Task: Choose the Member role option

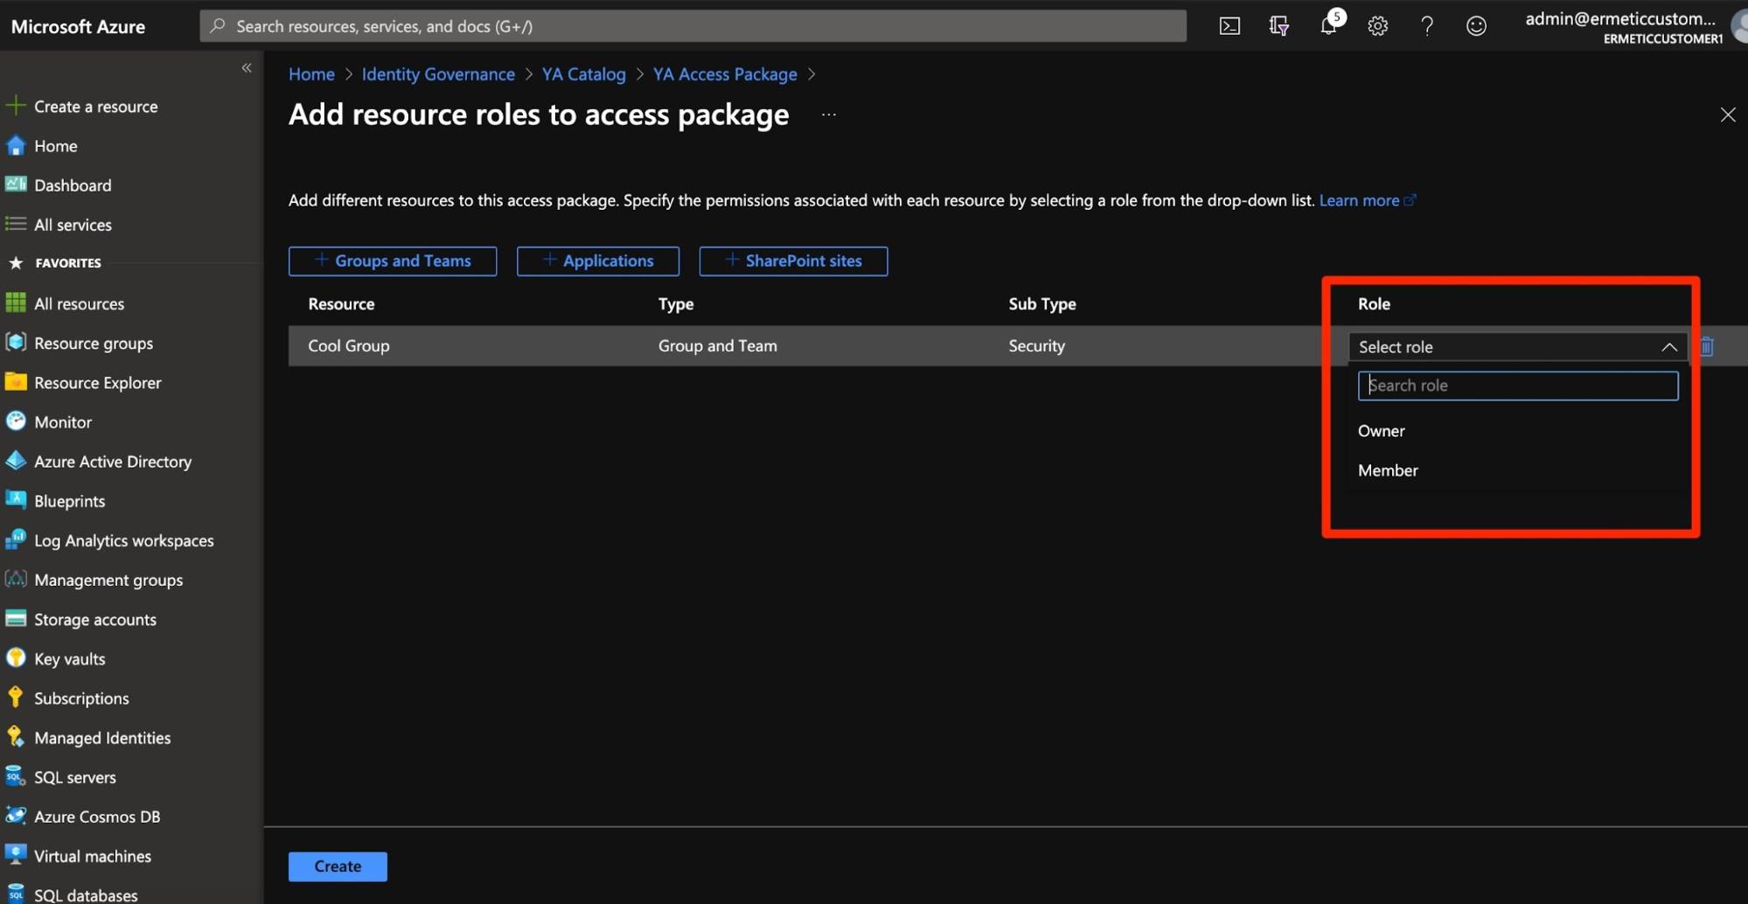Action: (x=1388, y=469)
